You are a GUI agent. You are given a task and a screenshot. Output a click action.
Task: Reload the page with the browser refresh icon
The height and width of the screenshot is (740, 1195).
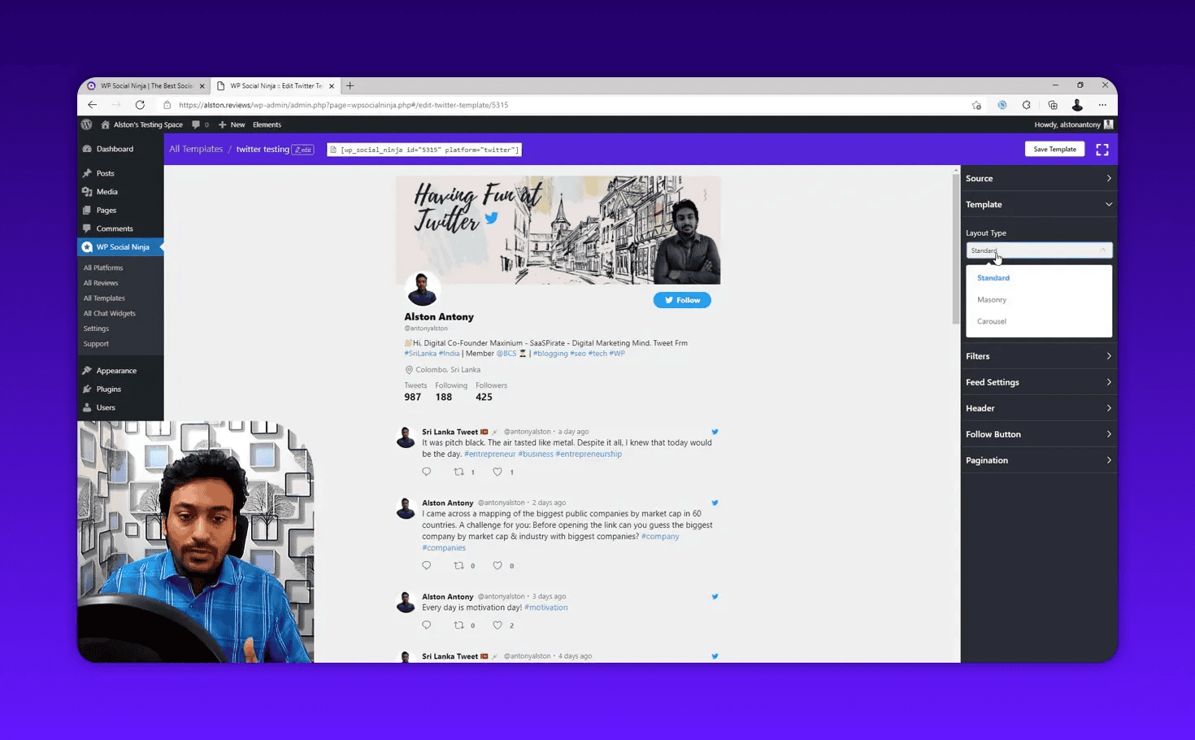[x=139, y=105]
